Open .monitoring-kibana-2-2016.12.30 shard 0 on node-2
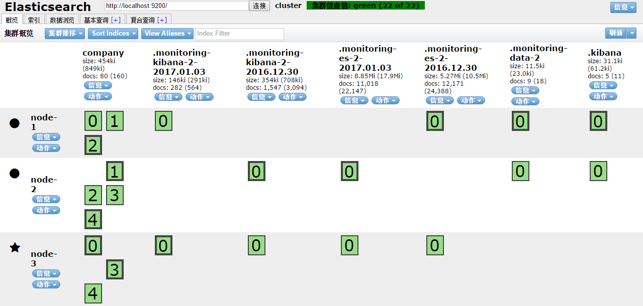The height and width of the screenshot is (306, 643). click(256, 171)
